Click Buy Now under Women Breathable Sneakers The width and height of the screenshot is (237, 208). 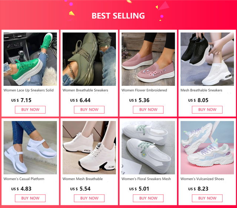pyautogui.click(x=89, y=110)
